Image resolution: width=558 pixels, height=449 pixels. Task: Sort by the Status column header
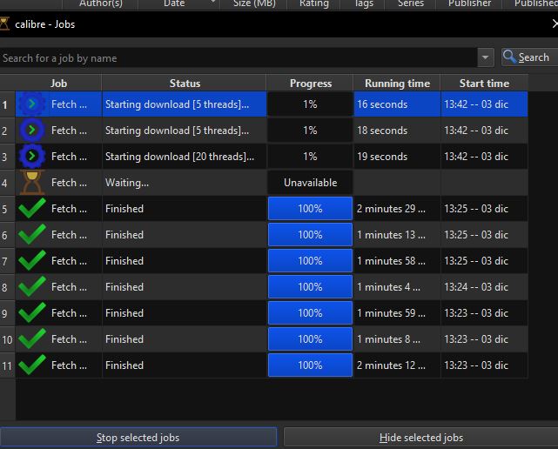(185, 84)
